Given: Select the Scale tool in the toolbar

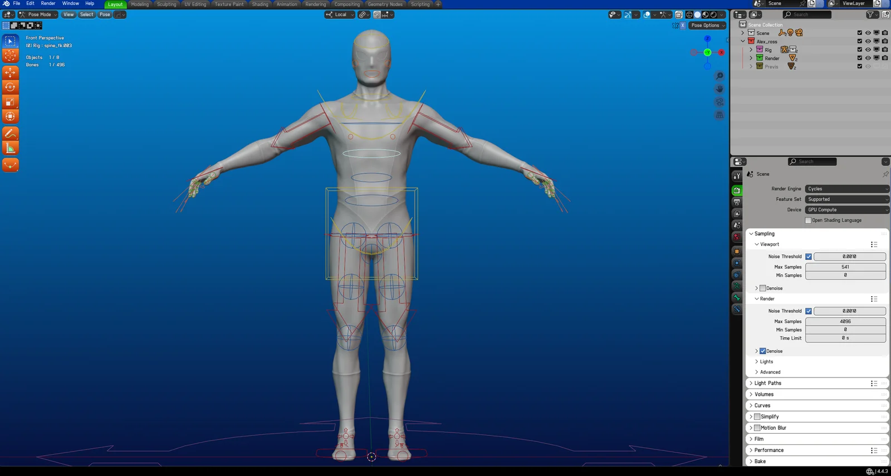Looking at the screenshot, I should pyautogui.click(x=10, y=102).
